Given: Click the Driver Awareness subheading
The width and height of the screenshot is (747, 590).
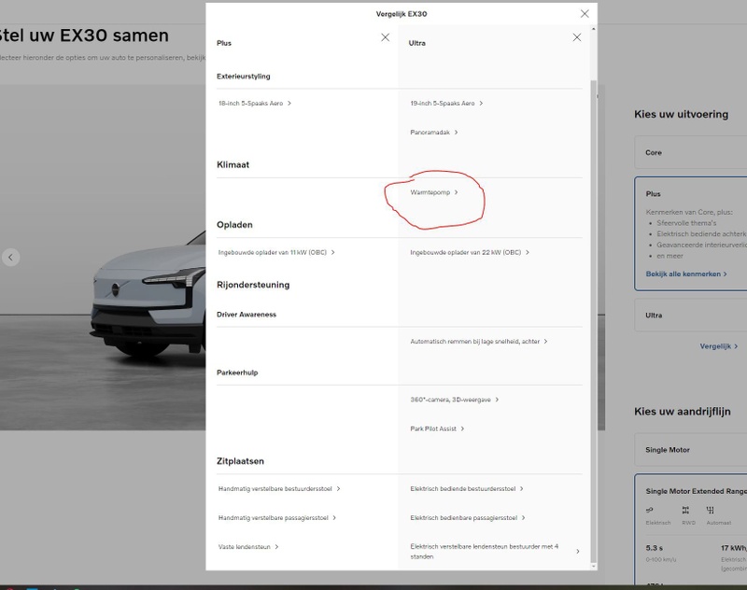Looking at the screenshot, I should tap(247, 315).
